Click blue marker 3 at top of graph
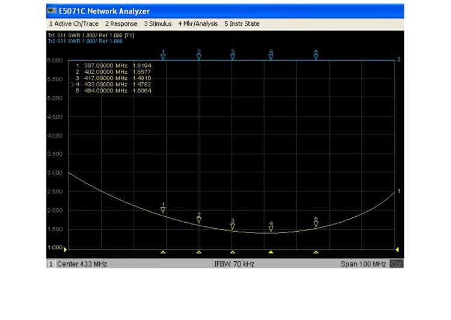The width and height of the screenshot is (451, 320). pos(233,56)
